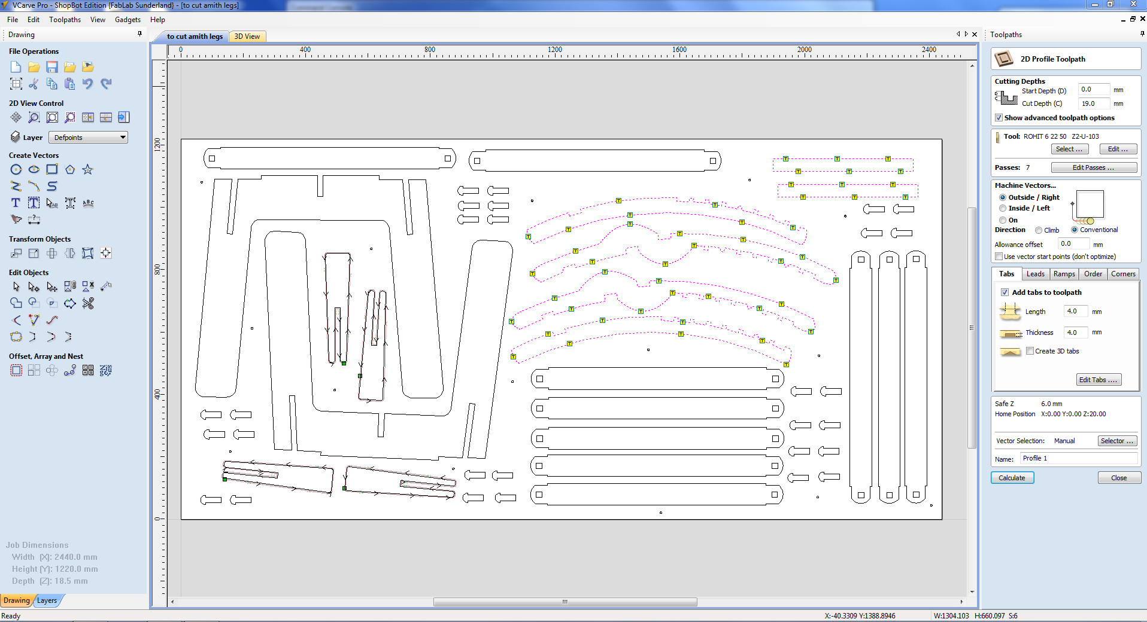Click the Zoom to selected objects icon
The height and width of the screenshot is (622, 1147).
coord(70,117)
